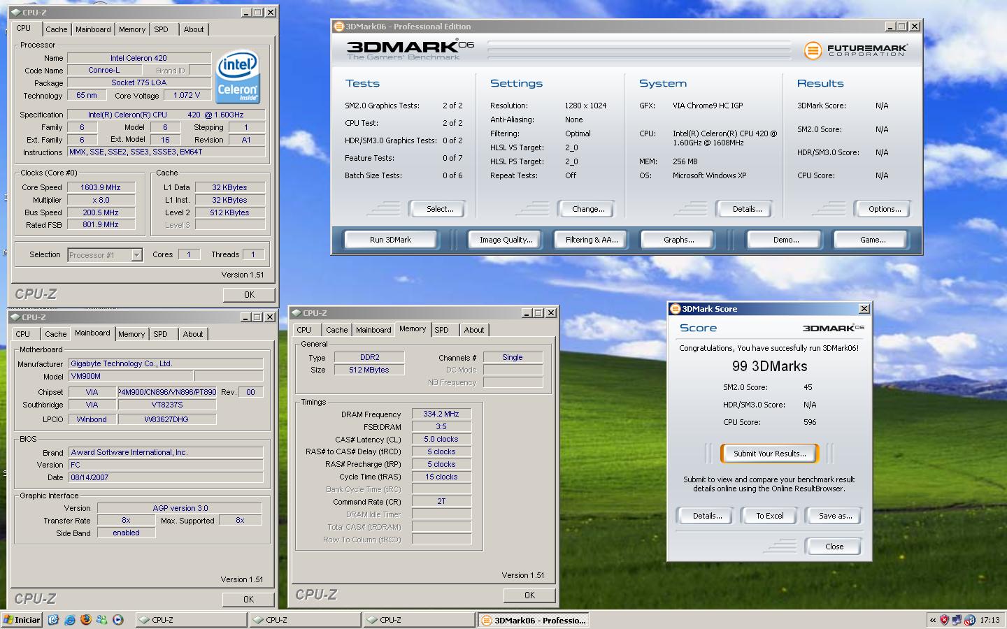The image size is (1007, 629).
Task: Click the manufacturer Gigabyte Technology Co., Ltd.
Action: click(x=166, y=363)
